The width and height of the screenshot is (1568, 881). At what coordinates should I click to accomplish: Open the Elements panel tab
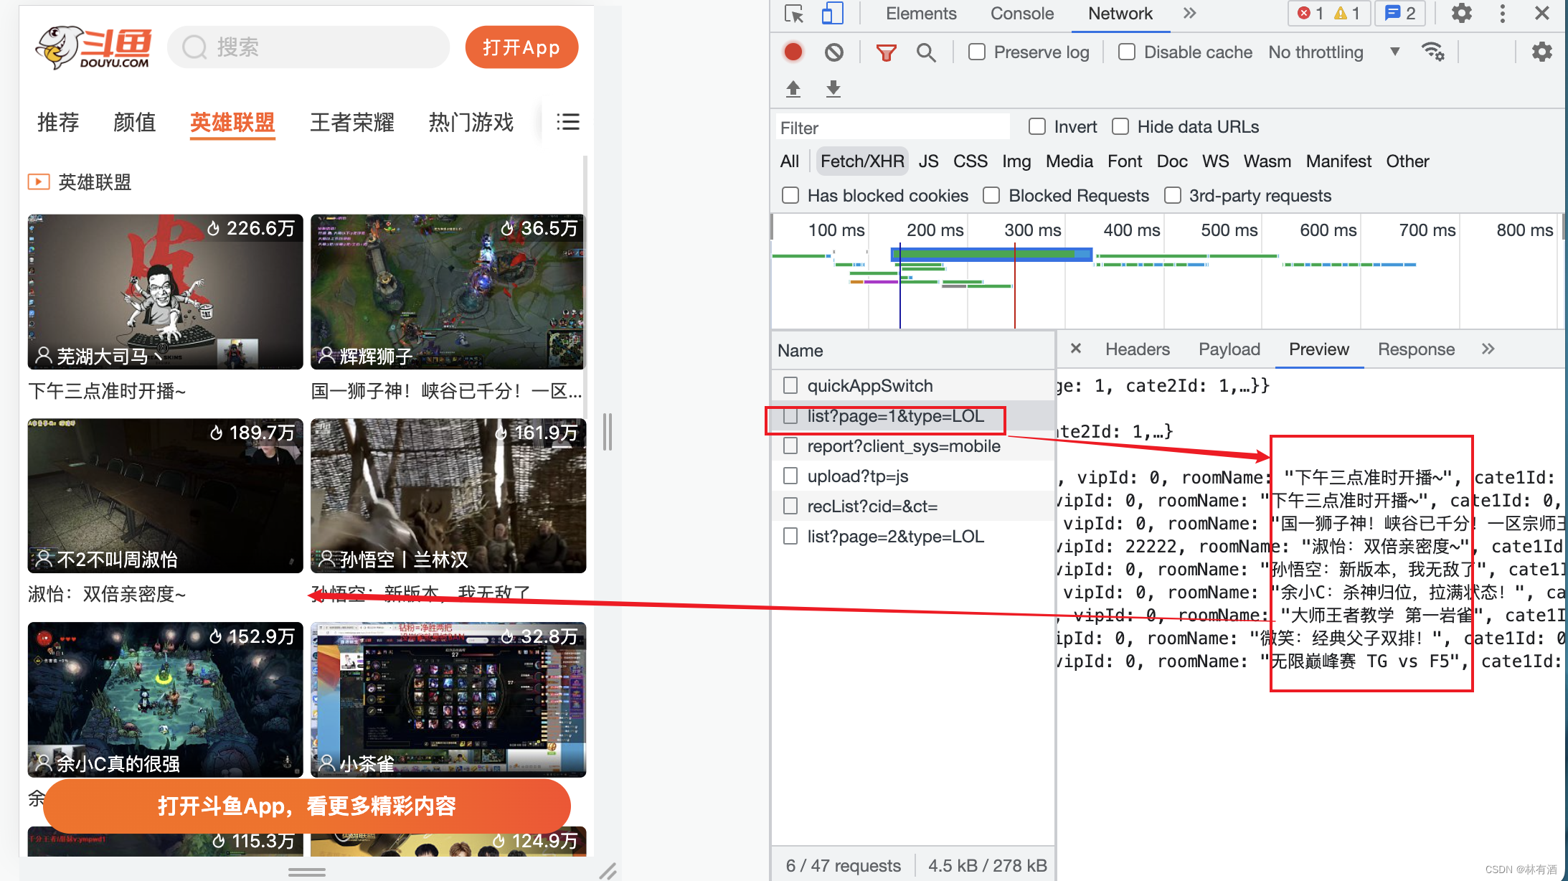coord(921,14)
